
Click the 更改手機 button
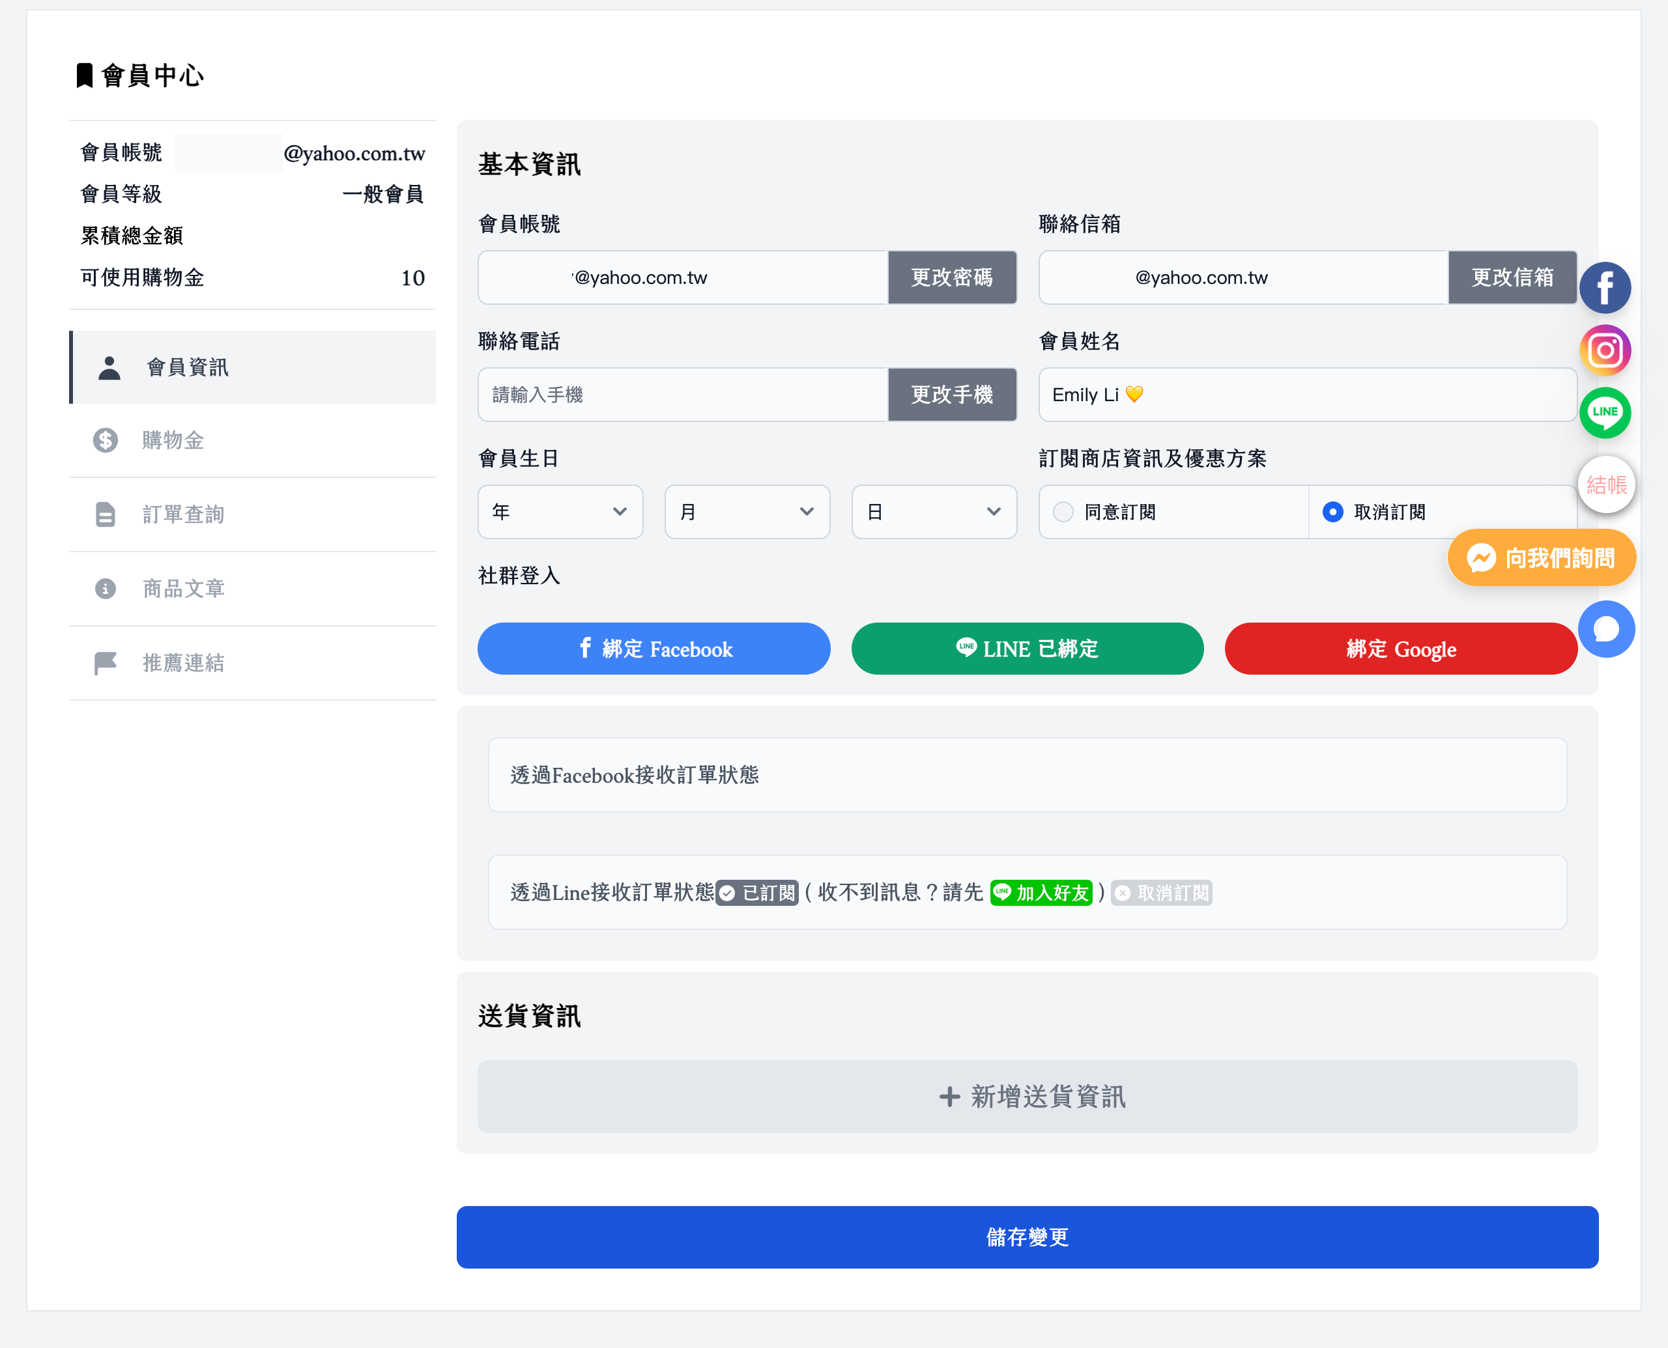953,395
